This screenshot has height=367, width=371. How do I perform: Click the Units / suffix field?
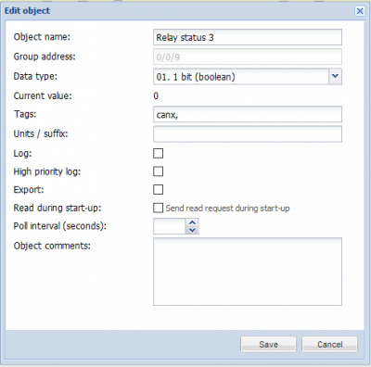[x=248, y=133]
